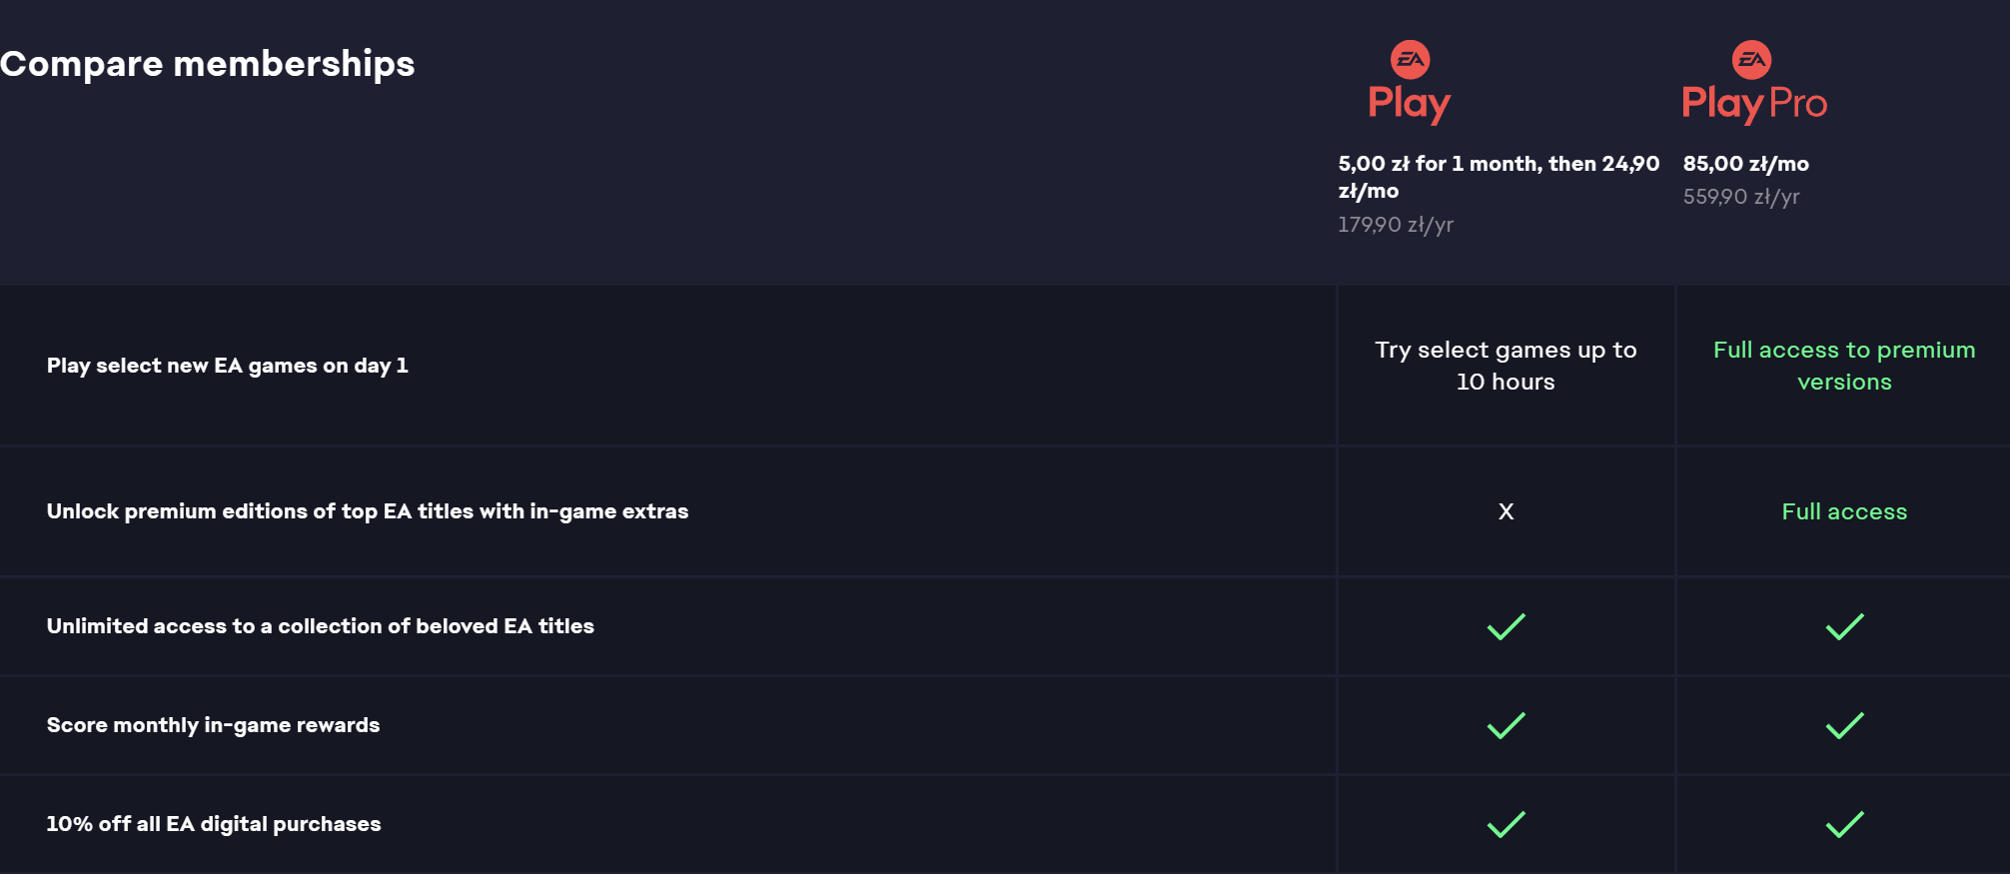2010x874 pixels.
Task: Click 'Full access to premium versions' text
Action: coord(1844,366)
